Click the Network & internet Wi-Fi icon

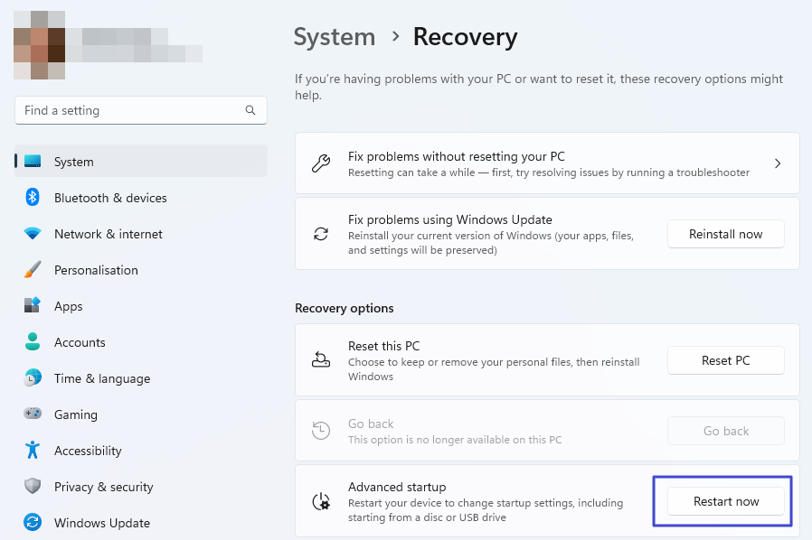[x=33, y=234]
